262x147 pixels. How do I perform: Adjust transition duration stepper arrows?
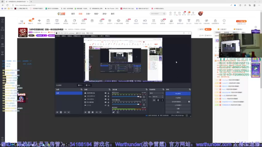pyautogui.click(x=162, y=97)
